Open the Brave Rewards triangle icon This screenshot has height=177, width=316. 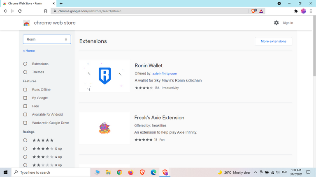pos(261,11)
